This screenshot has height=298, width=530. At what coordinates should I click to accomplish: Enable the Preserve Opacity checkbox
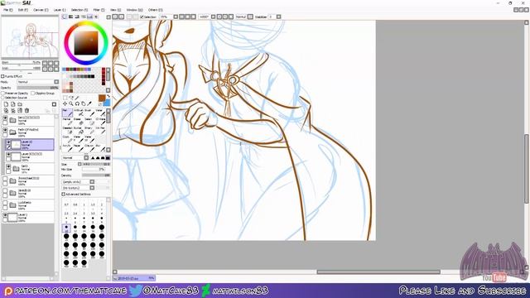pos(3,93)
